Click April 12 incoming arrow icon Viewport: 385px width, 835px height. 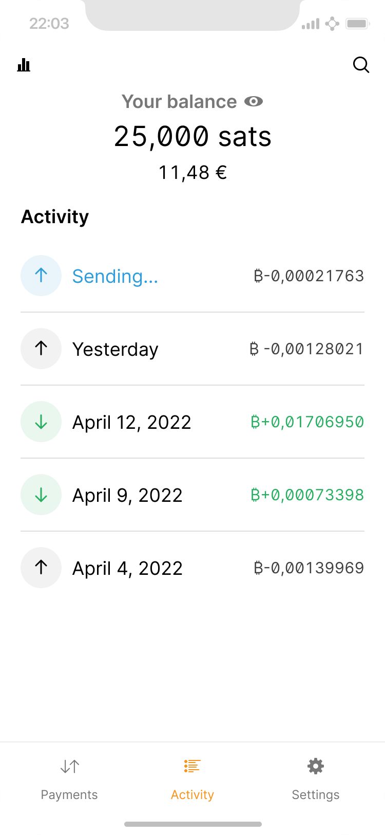point(41,422)
